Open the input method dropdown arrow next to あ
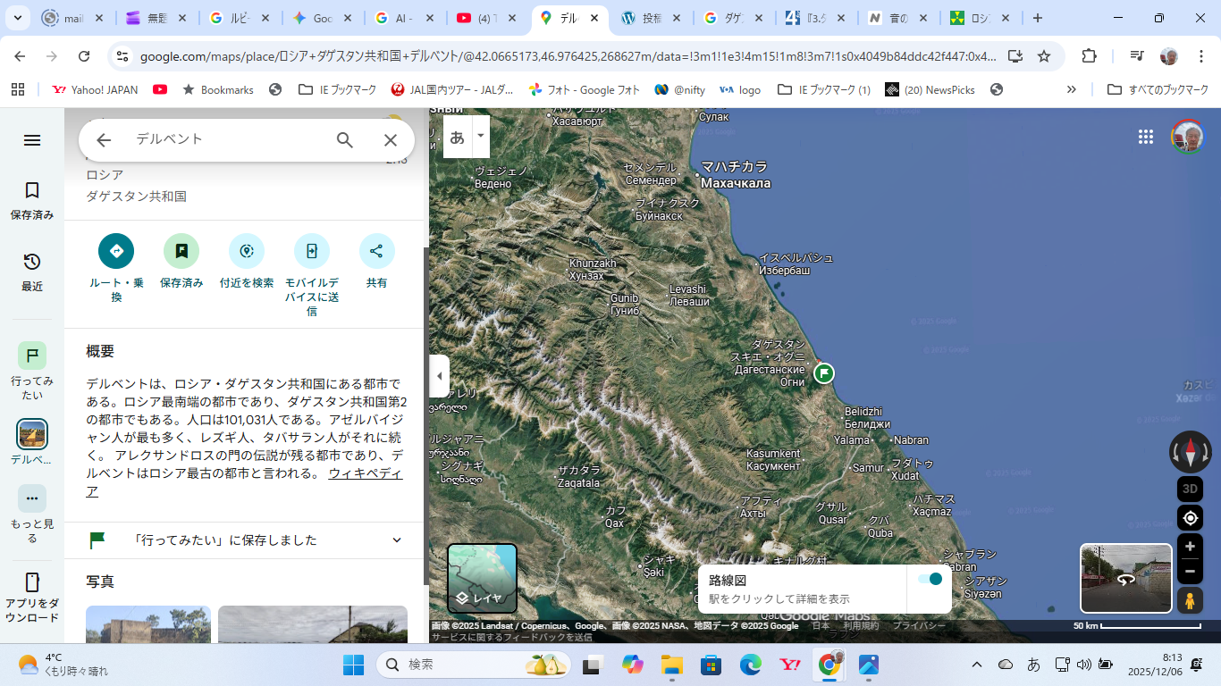Image resolution: width=1221 pixels, height=686 pixels. pyautogui.click(x=481, y=137)
